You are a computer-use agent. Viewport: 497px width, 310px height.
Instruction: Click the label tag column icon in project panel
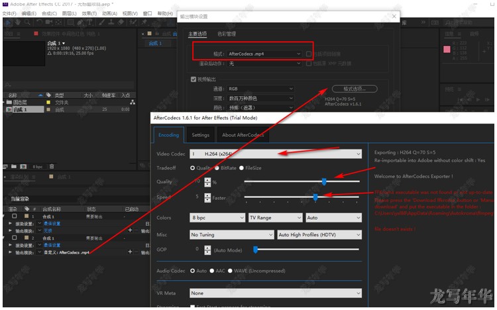(x=48, y=95)
